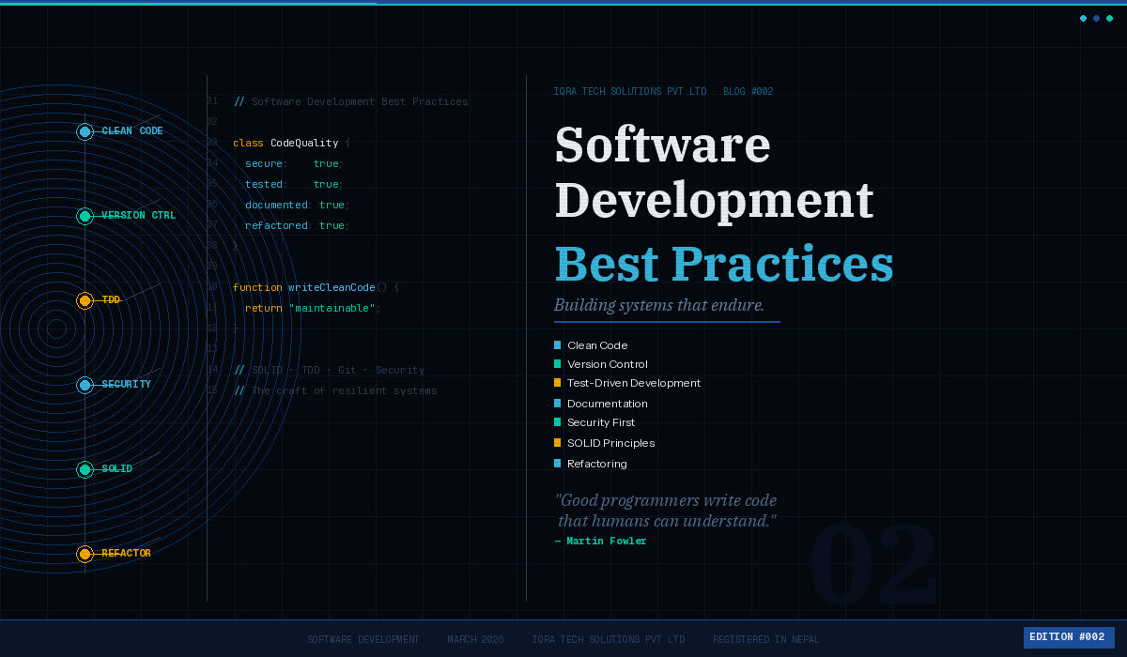
Task: Select the green SOLID node icon
Action: click(85, 469)
